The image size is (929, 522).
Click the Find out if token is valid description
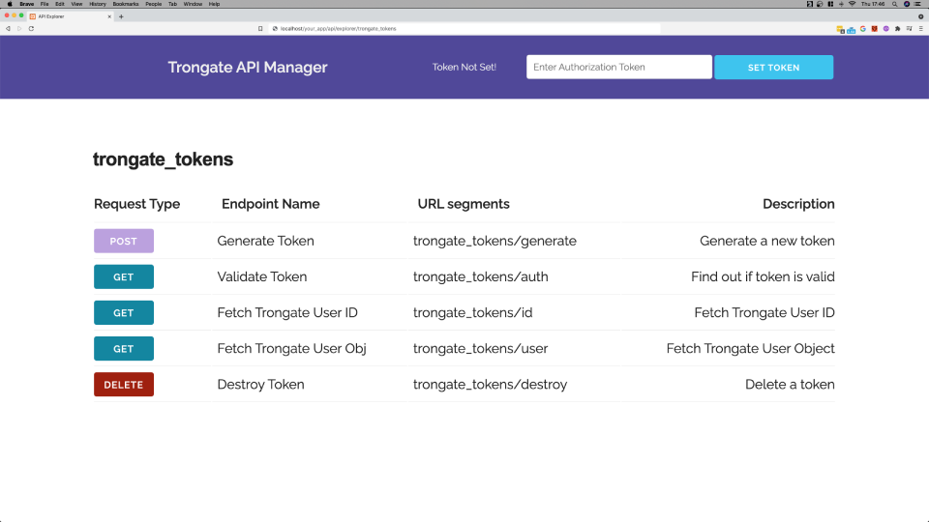(x=763, y=276)
